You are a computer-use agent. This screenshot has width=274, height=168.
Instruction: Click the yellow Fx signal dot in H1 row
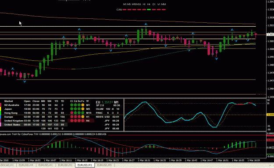coord(83,117)
